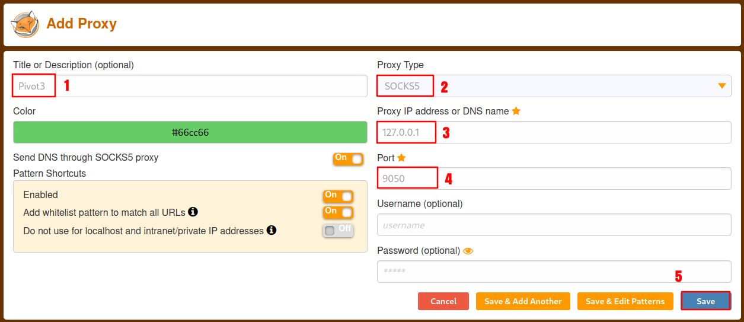Click the star next to Port label

tap(401, 158)
